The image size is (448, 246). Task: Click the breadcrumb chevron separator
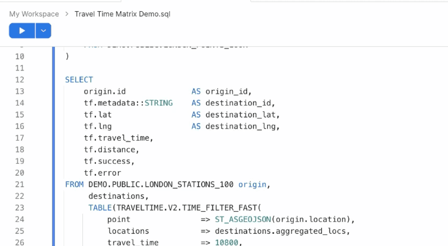(x=67, y=14)
